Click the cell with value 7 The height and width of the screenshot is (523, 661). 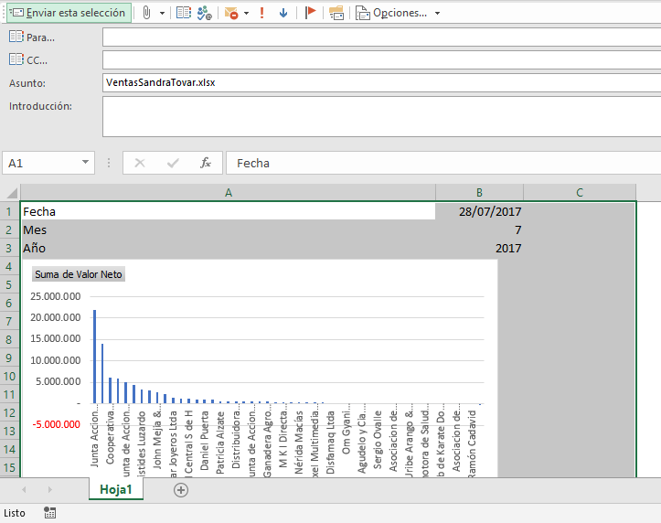click(479, 229)
